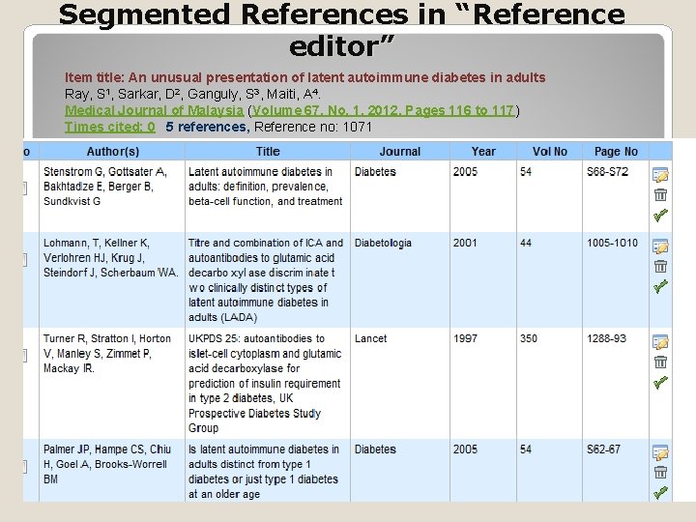
Task: Select the Page No column header
Action: [x=616, y=152]
